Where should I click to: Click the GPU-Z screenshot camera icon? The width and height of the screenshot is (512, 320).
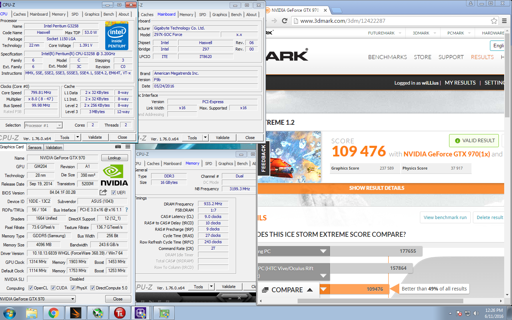point(118,146)
